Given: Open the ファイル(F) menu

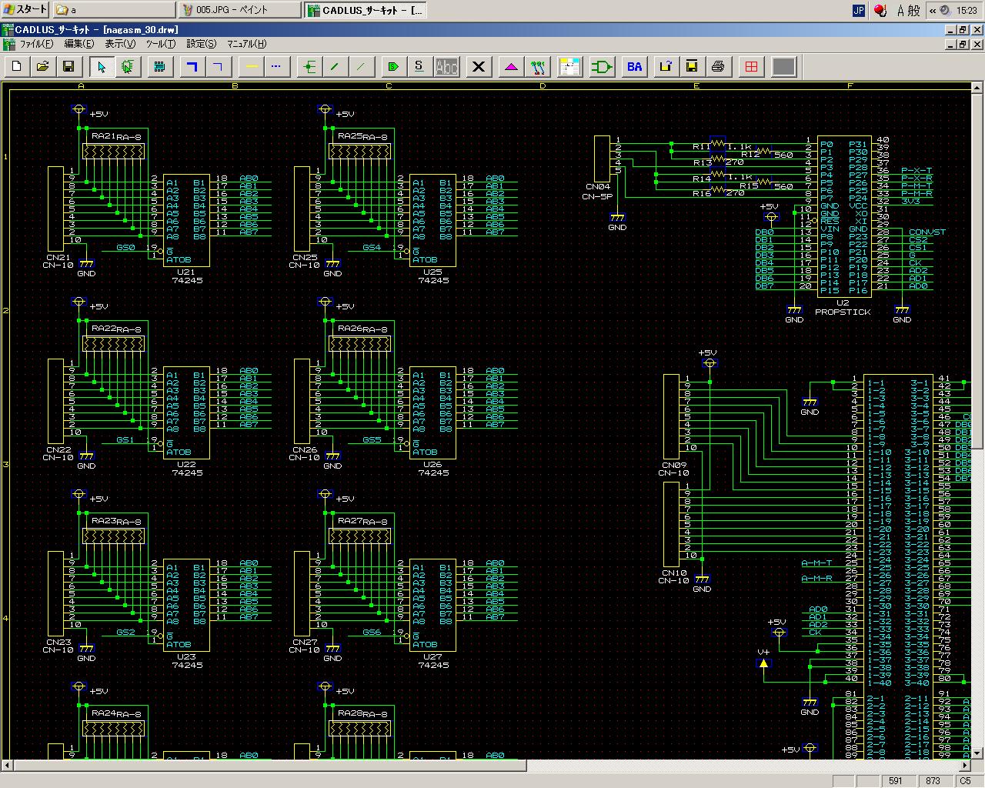Looking at the screenshot, I should (x=35, y=44).
